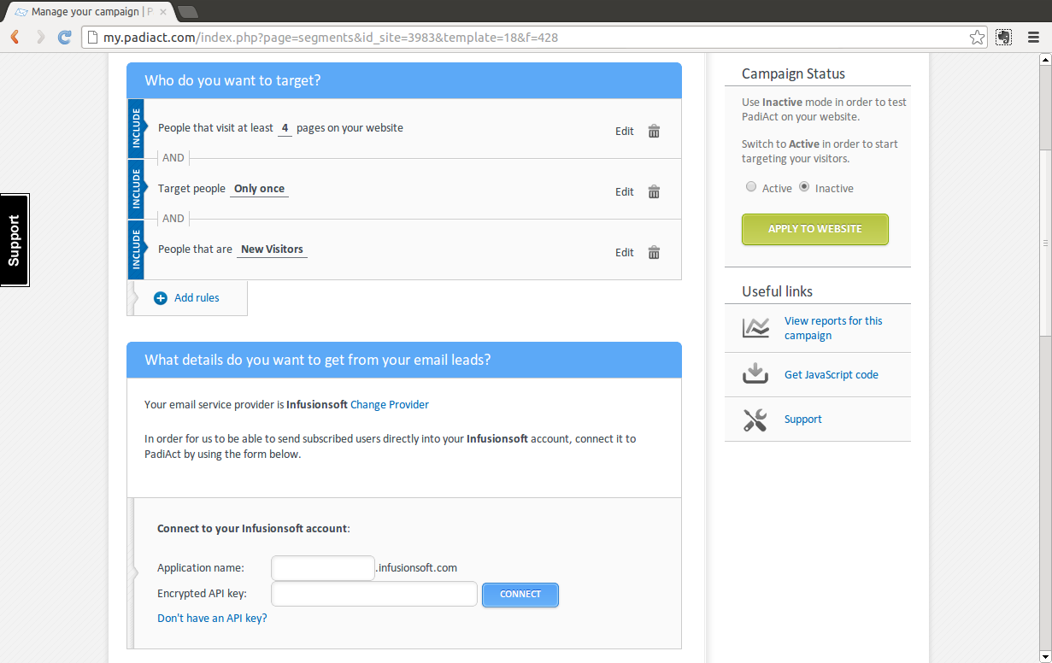Select the Active radio button

[x=751, y=187]
